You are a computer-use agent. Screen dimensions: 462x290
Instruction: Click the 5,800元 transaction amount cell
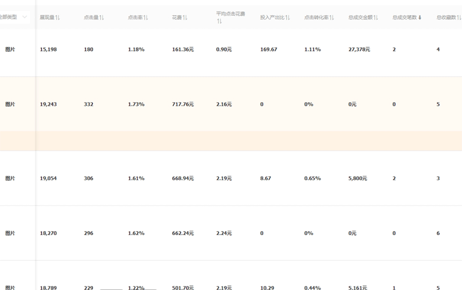pos(357,179)
